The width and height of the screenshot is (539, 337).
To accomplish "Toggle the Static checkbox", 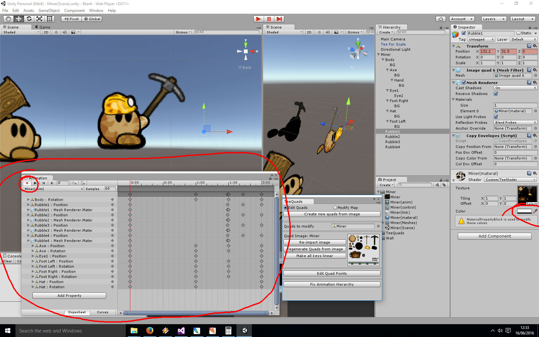I will 518,33.
